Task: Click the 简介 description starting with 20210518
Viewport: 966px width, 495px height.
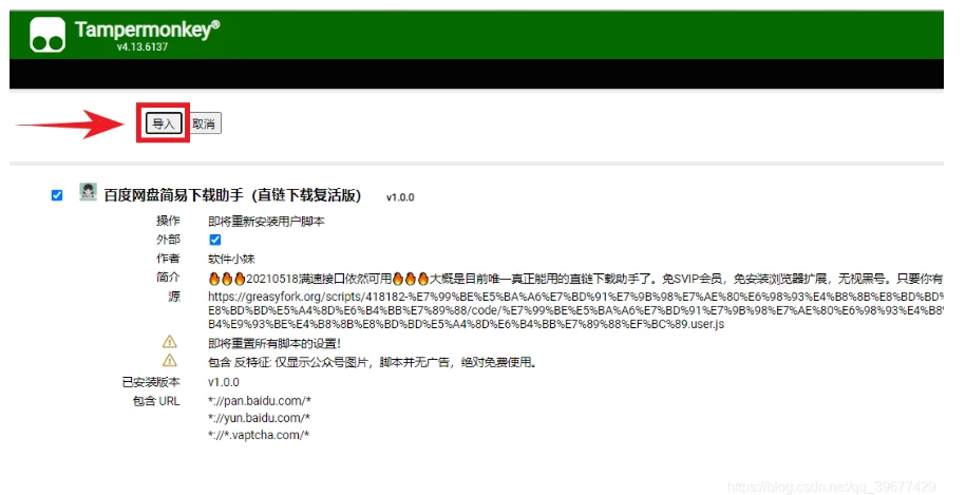Action: 575,279
